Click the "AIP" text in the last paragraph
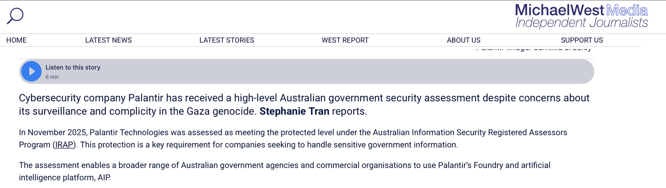The height and width of the screenshot is (188, 666). pyautogui.click(x=104, y=178)
